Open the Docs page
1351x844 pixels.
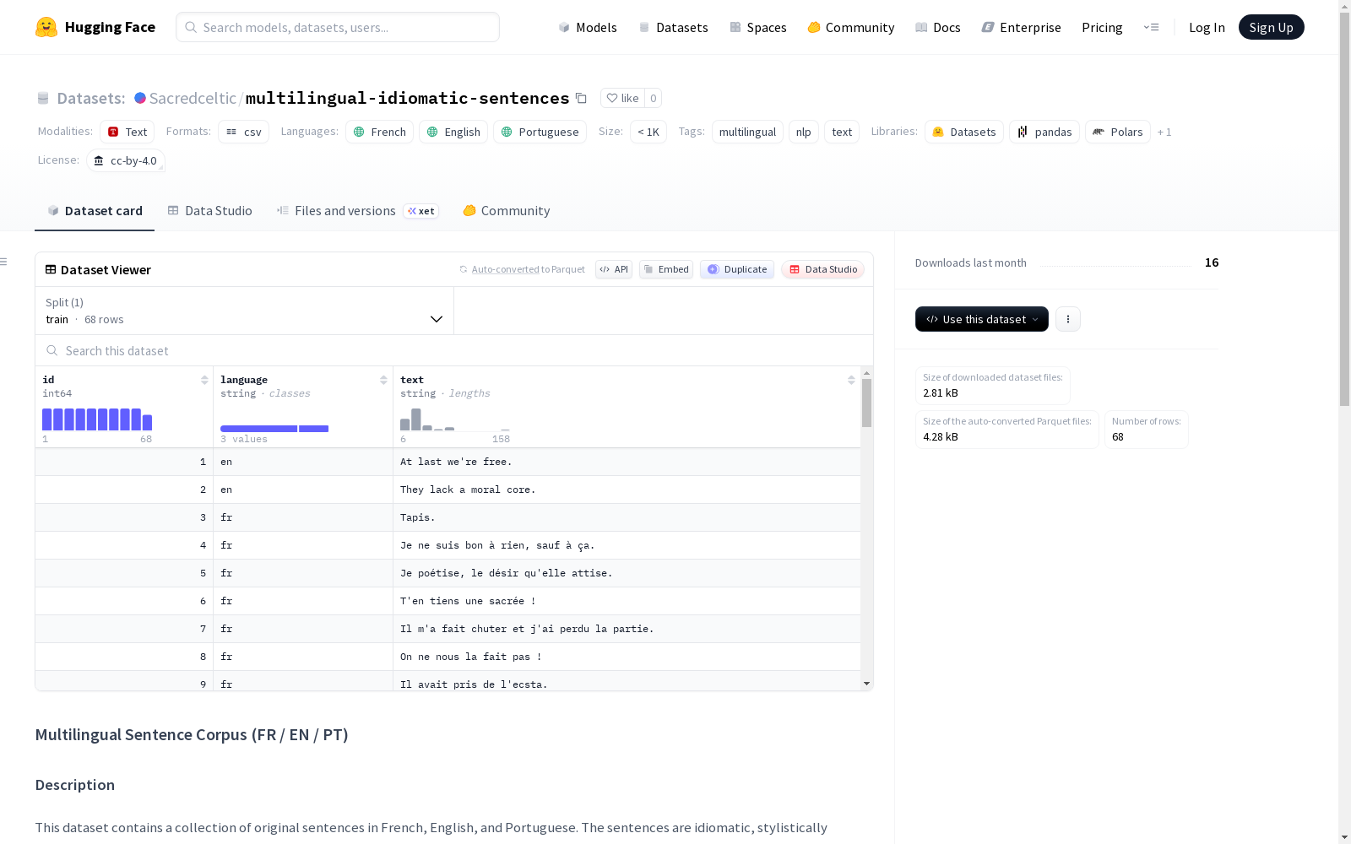pyautogui.click(x=938, y=27)
